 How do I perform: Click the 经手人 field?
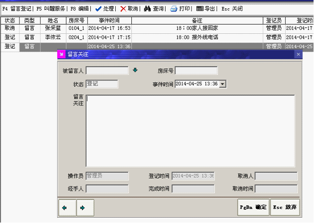coord(107,189)
